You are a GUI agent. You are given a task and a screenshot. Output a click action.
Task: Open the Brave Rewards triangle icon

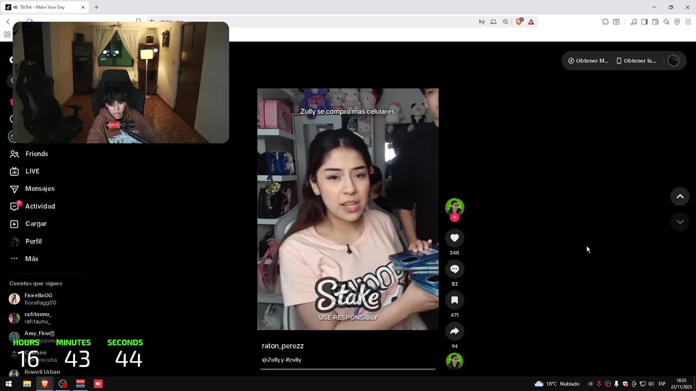pyautogui.click(x=531, y=22)
